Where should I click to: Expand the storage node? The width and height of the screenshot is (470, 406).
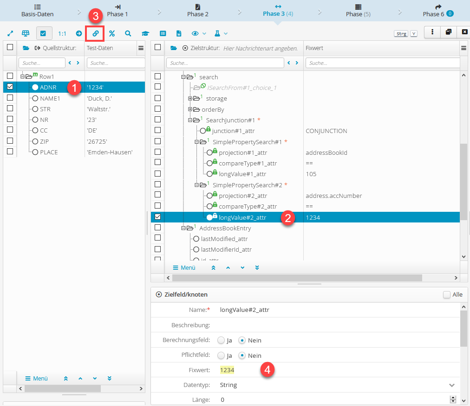tap(190, 98)
